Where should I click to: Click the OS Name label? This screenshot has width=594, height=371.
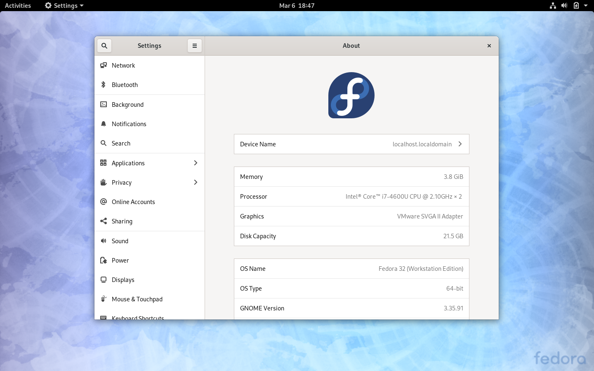[253, 269]
